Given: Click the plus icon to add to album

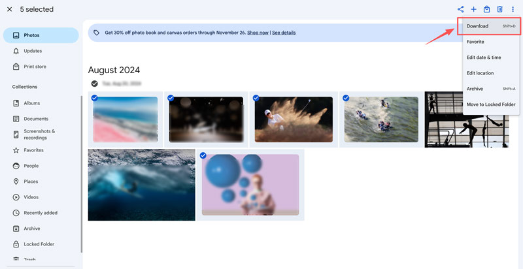Looking at the screenshot, I should pos(473,9).
